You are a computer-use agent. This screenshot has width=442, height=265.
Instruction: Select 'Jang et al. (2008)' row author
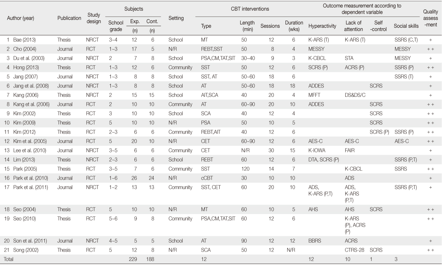31,86
